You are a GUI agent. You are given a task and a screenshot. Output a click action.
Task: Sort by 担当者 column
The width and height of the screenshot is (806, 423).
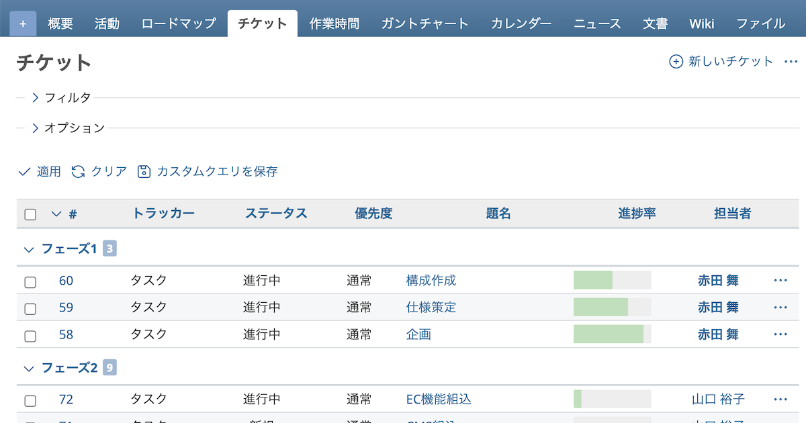pyautogui.click(x=732, y=214)
